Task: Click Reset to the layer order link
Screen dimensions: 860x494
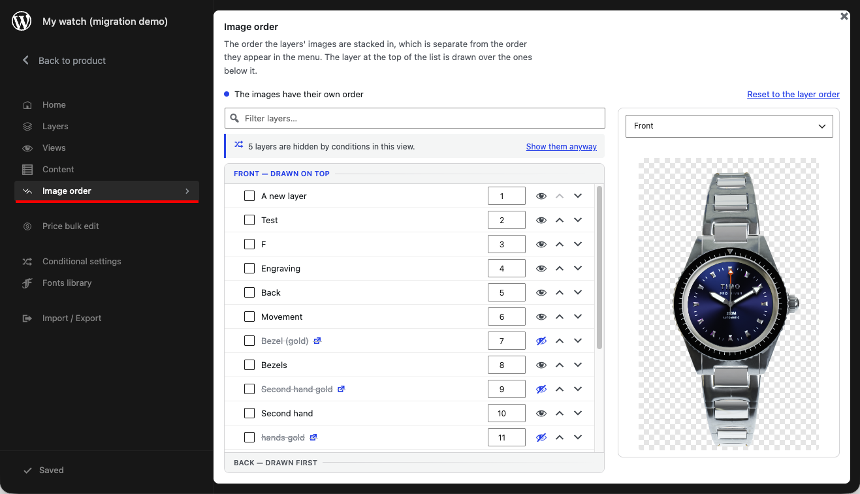Action: coord(793,95)
